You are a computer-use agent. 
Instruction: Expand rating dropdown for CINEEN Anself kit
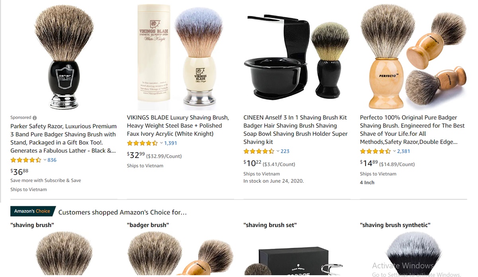[278, 151]
